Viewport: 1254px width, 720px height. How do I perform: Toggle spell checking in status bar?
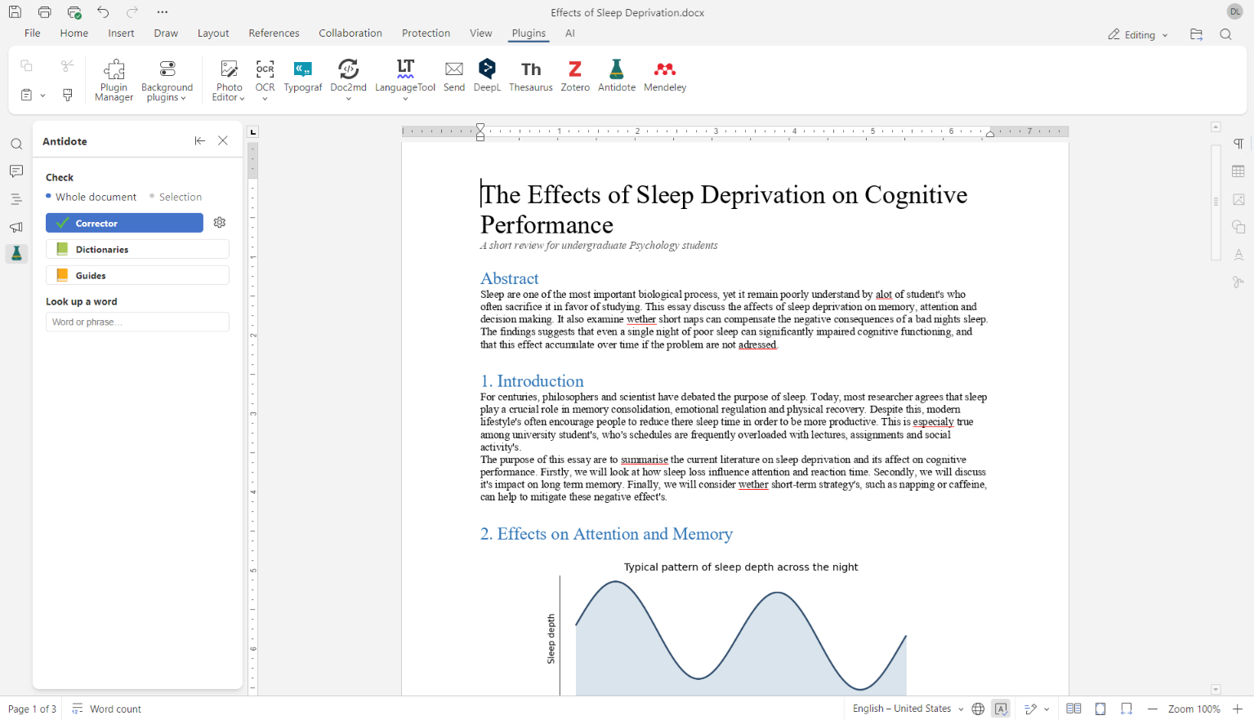pos(1001,709)
